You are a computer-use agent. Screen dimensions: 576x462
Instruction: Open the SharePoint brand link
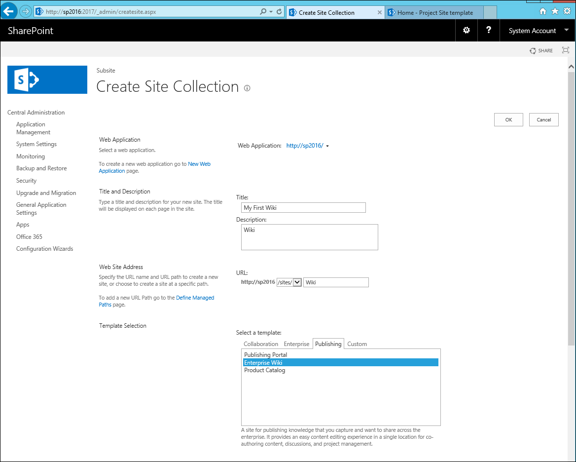31,31
